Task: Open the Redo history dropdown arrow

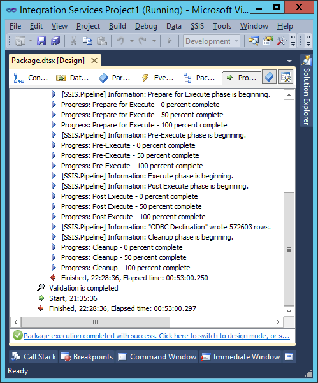Action: pyautogui.click(x=154, y=41)
